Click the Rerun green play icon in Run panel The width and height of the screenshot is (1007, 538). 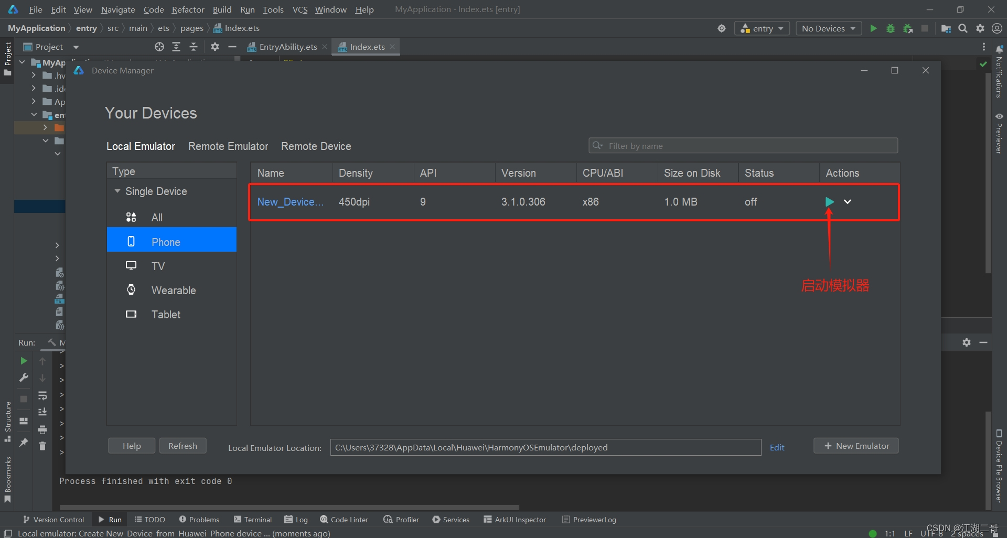tap(24, 361)
